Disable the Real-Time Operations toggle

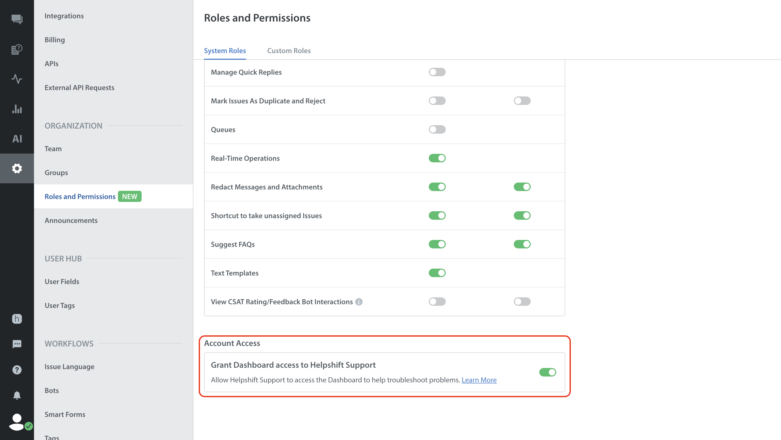[437, 158]
